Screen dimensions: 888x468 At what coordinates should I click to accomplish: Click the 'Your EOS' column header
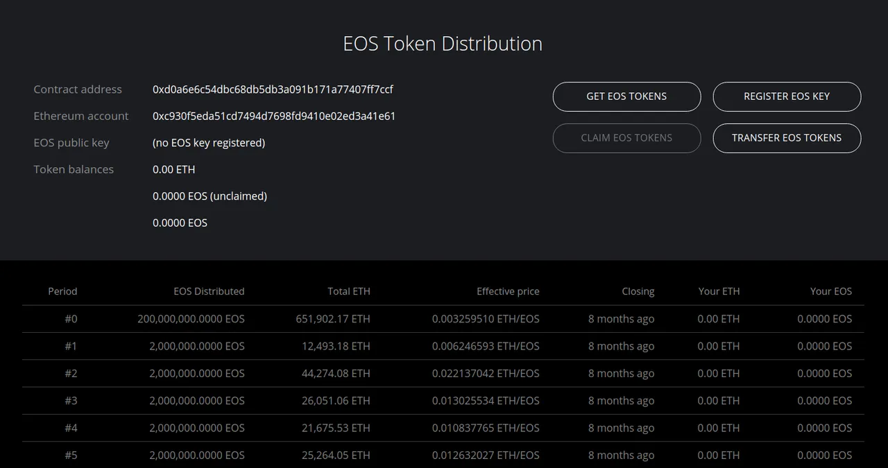coord(831,291)
